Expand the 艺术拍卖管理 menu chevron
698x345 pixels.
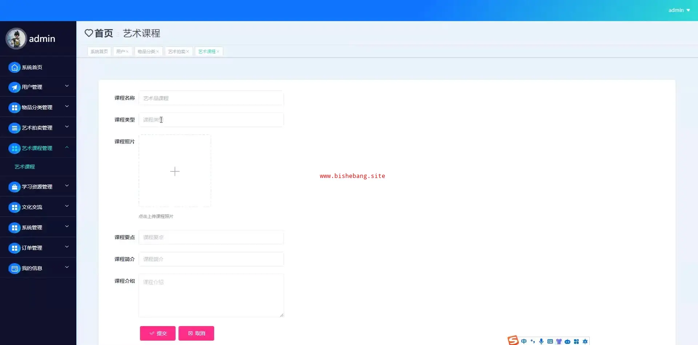click(67, 127)
